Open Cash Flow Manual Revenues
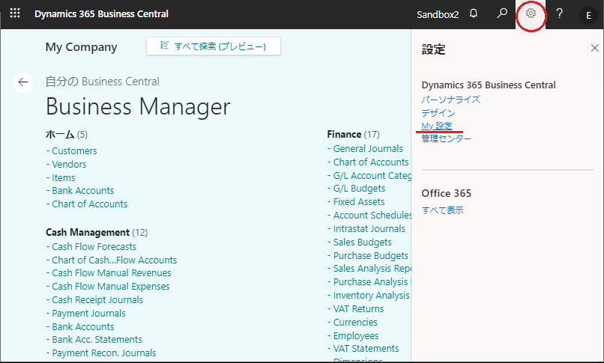Viewport: 604px width, 363px height. (x=112, y=272)
